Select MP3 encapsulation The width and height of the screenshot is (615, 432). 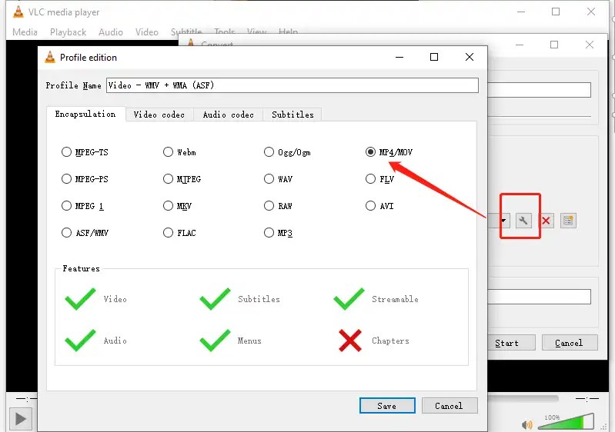278,233
